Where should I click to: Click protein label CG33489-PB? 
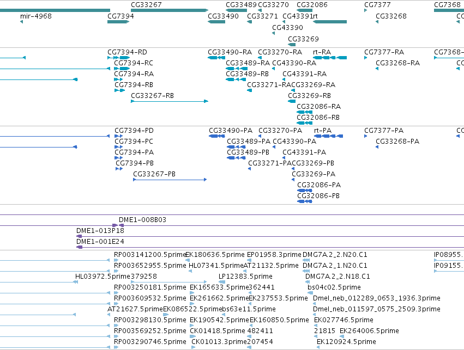pyautogui.click(x=248, y=152)
